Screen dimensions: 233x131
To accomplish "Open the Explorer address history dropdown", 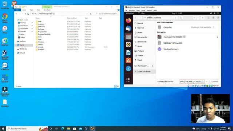I will 87,14.
